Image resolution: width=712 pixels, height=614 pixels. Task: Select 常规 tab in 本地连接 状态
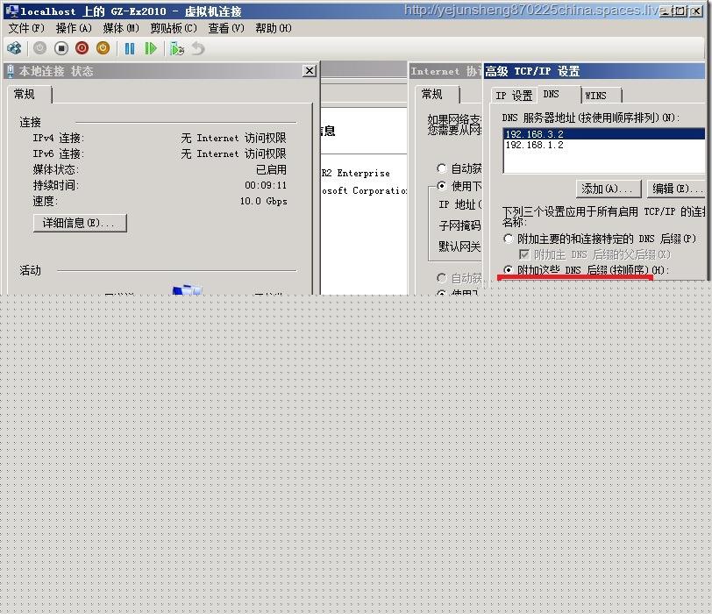pos(30,95)
